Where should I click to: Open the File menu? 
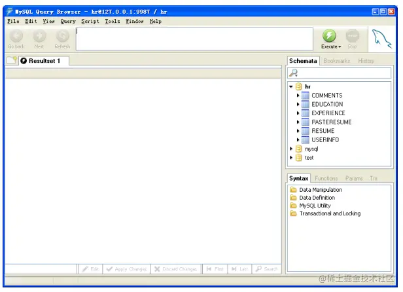coord(13,22)
